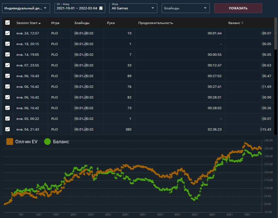Uncheck the янв. 24, 12:57 session checkbox
This screenshot has width=278, height=218.
pyautogui.click(x=8, y=33)
